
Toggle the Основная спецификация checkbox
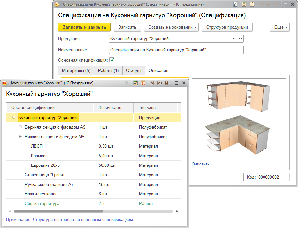coord(112,60)
